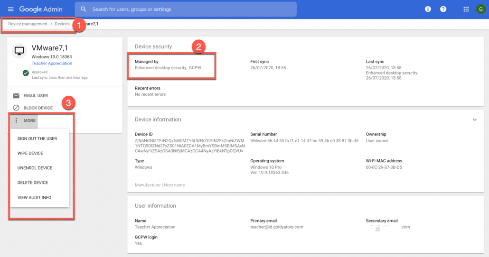Click the Wi-Fi MAC address 00-0C-29-87-3B-D5
The image size is (489, 257).
click(x=384, y=167)
